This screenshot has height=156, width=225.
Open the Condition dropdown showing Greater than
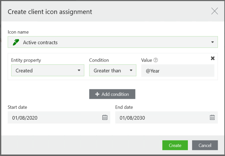(x=113, y=70)
